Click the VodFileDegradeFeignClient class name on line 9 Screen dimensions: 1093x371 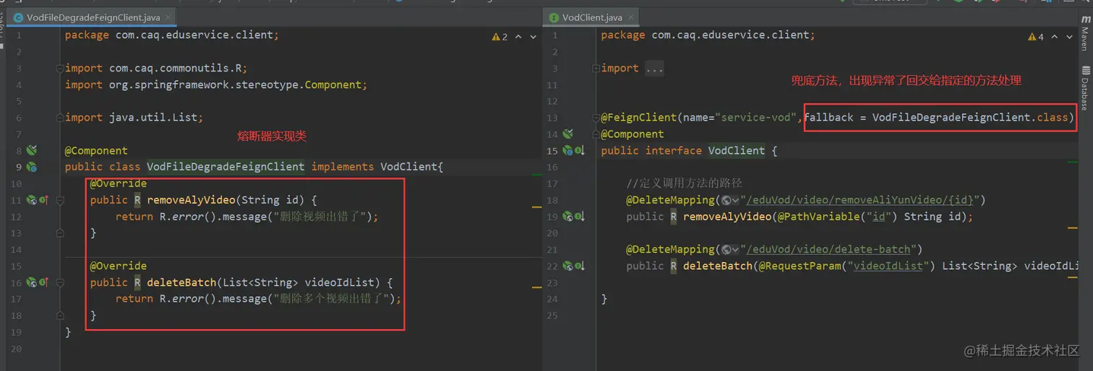click(226, 167)
